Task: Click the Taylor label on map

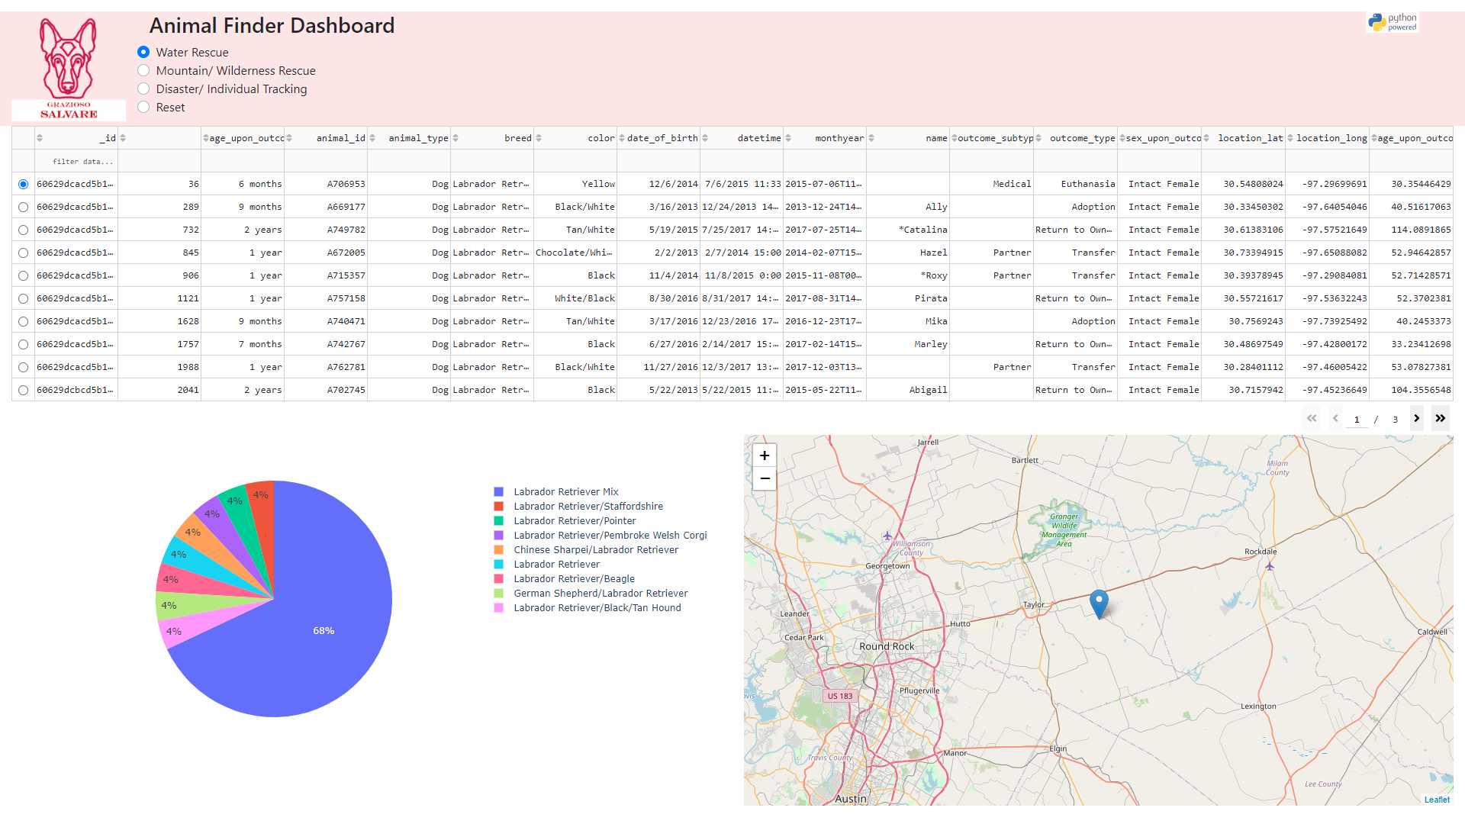Action: point(1034,604)
